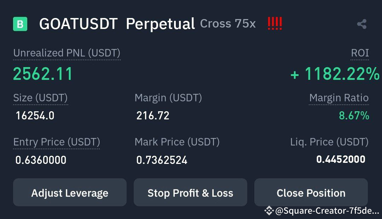Open the ROI explanation tooltip
Image resolution: width=382 pixels, height=219 pixels.
(x=360, y=53)
